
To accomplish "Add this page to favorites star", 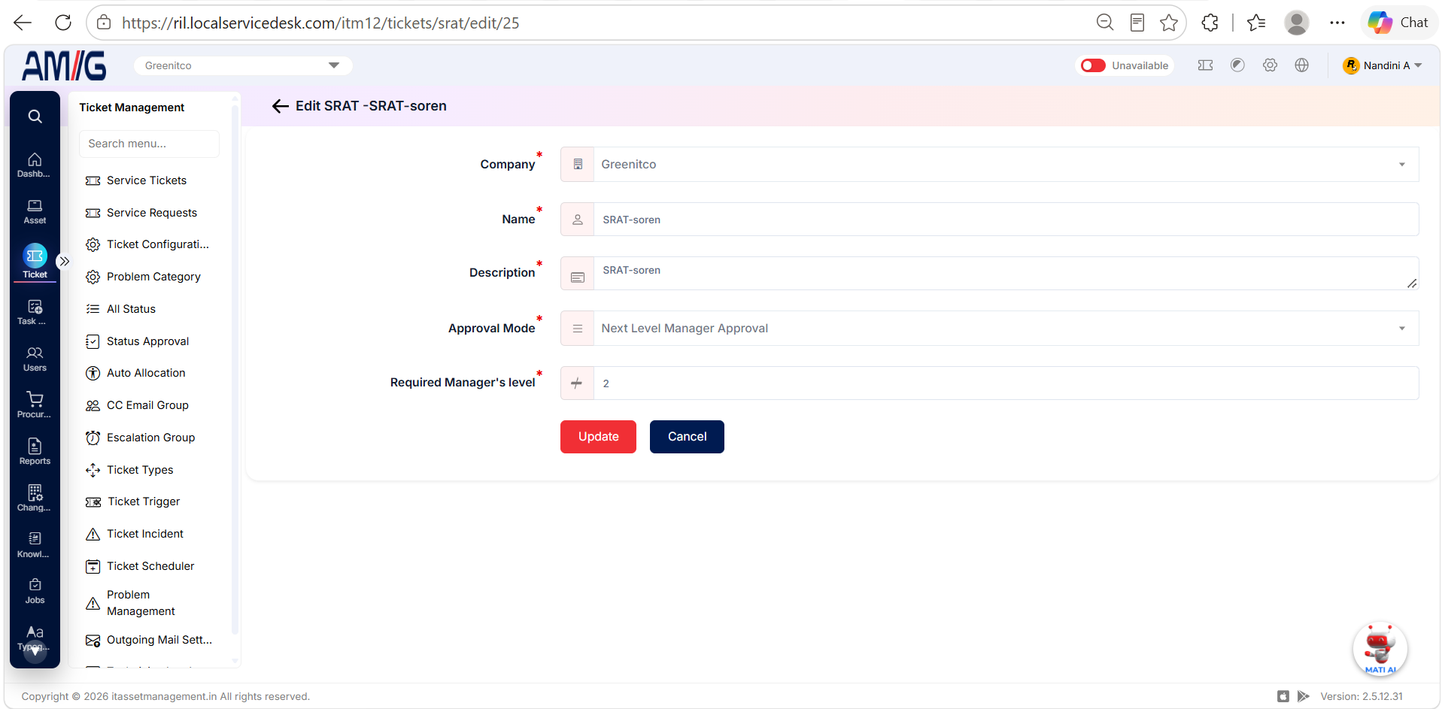I will [x=1168, y=23].
